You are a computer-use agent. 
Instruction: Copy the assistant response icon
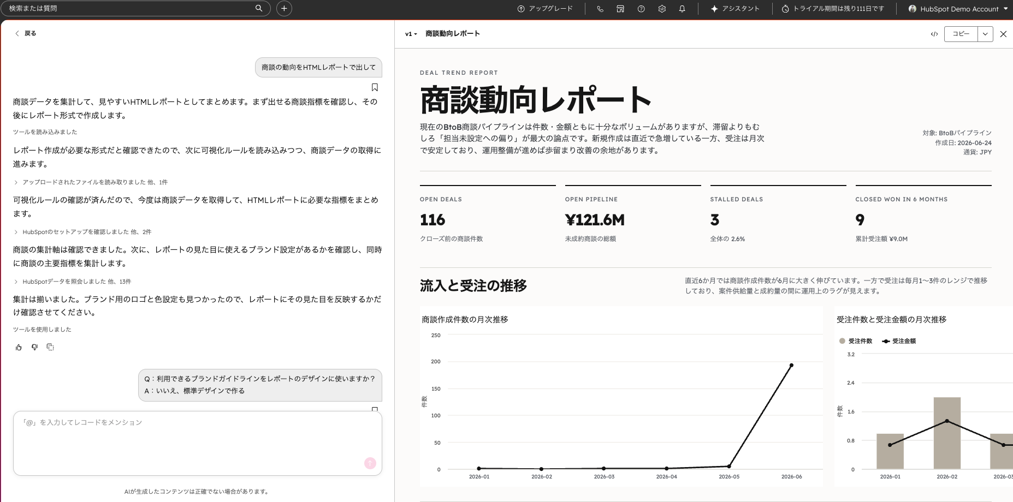(x=50, y=347)
